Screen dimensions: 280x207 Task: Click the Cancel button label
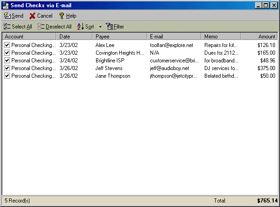pyautogui.click(x=45, y=16)
